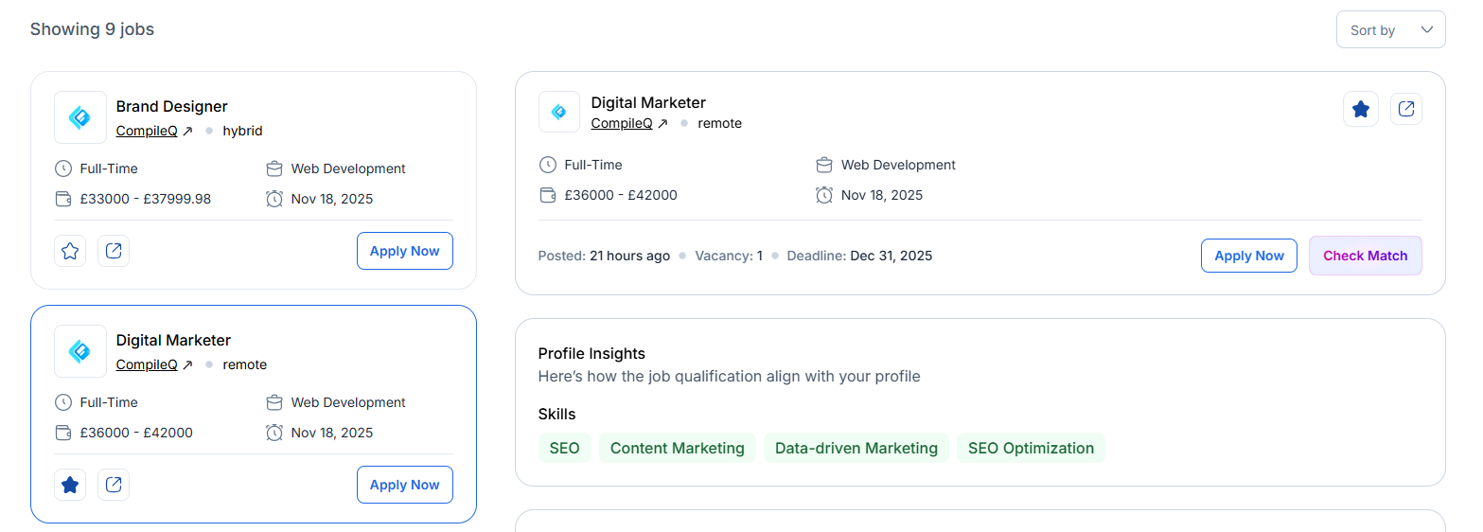Click CompileQ logo on Digital Marketer card
This screenshot has height=532, width=1483.
point(80,351)
